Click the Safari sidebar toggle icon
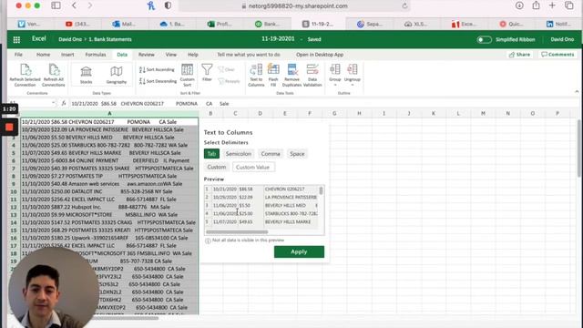This screenshot has width=583, height=328. (56, 5)
